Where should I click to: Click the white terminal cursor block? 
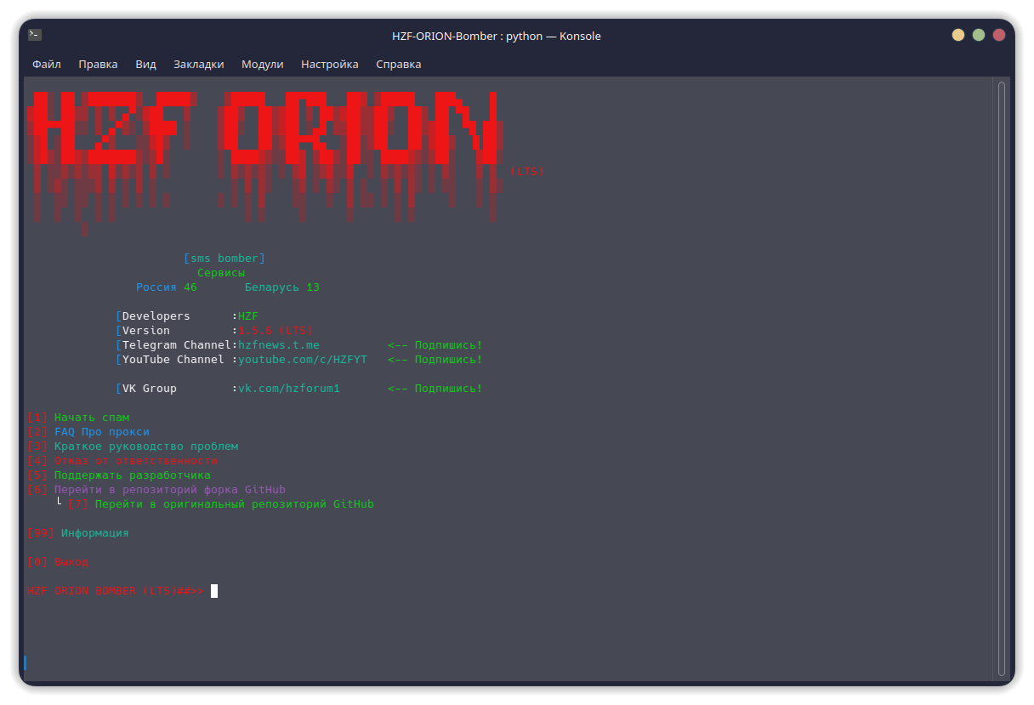[214, 590]
